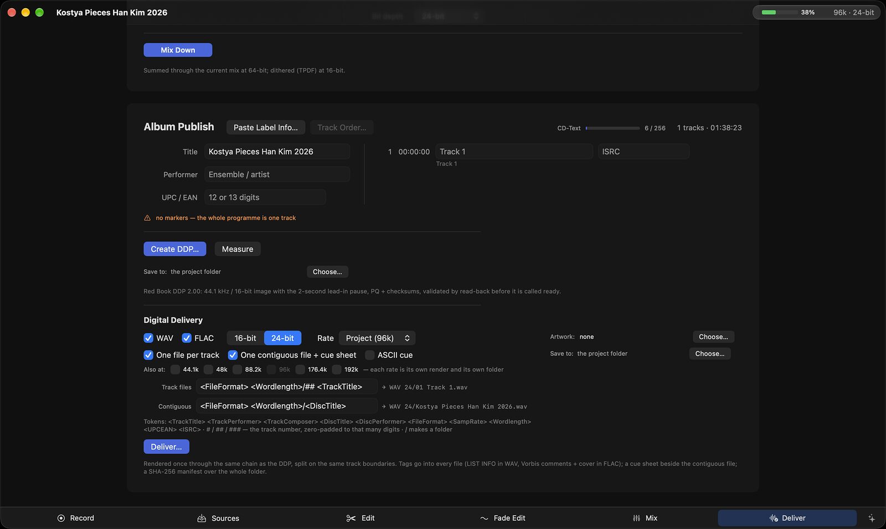Enable the 44.1k additional rate
Screen dimensions: 886x529
tap(175, 370)
